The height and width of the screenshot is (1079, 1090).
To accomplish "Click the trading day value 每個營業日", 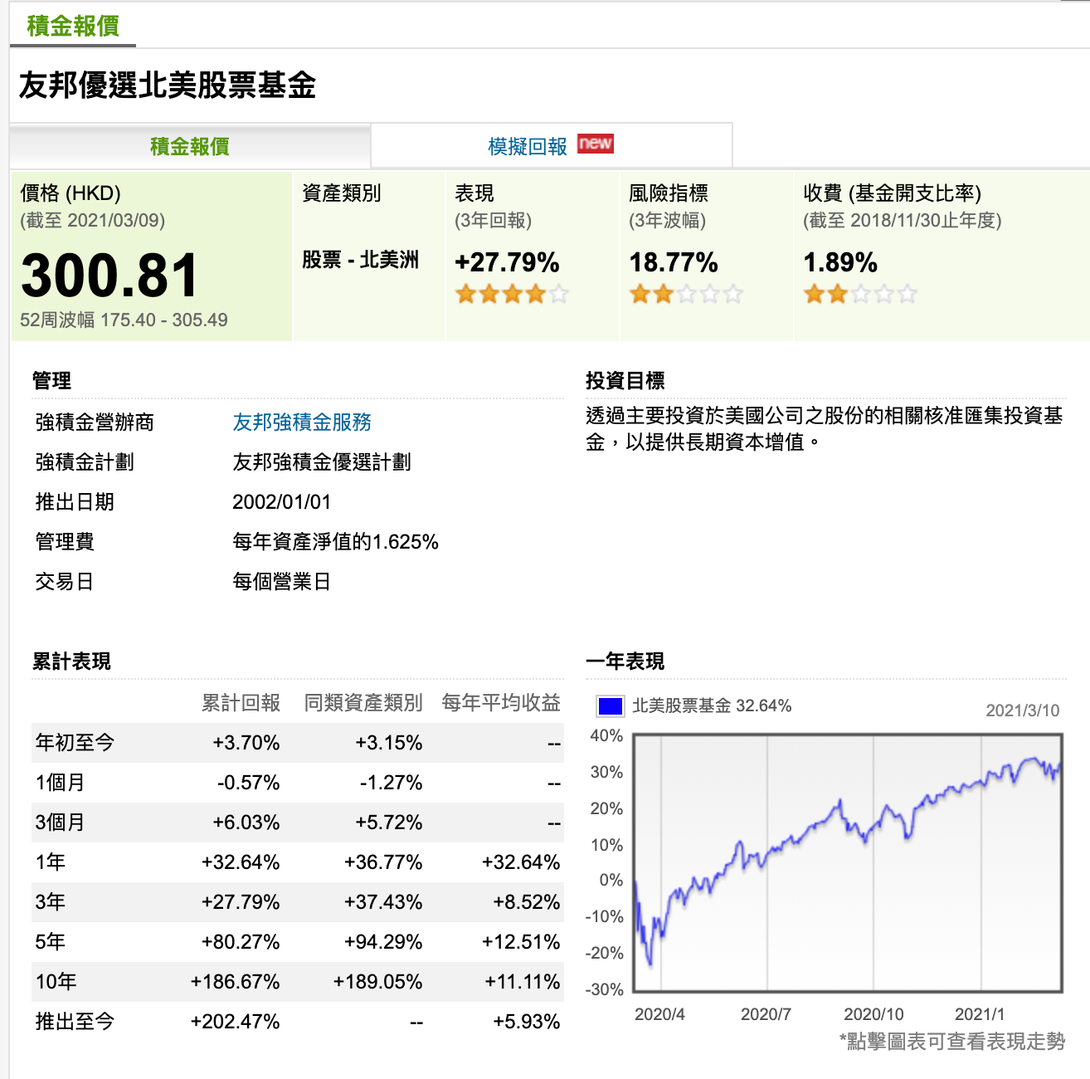I will (x=282, y=581).
